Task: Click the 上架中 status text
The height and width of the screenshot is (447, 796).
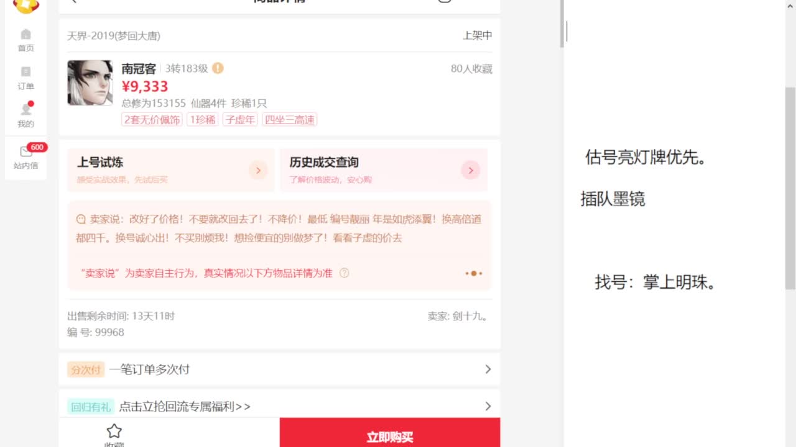Action: tap(478, 36)
